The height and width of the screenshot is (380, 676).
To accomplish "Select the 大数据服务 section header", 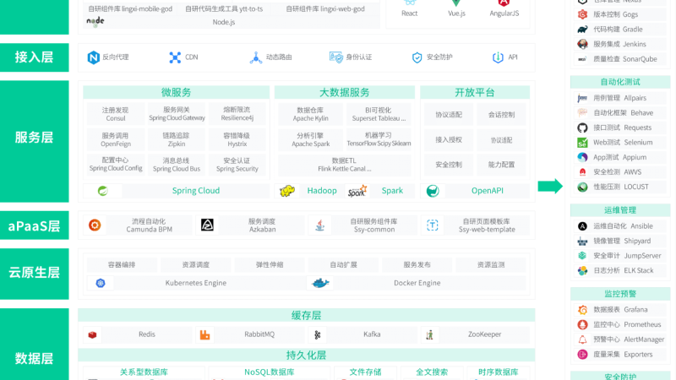I will (345, 92).
